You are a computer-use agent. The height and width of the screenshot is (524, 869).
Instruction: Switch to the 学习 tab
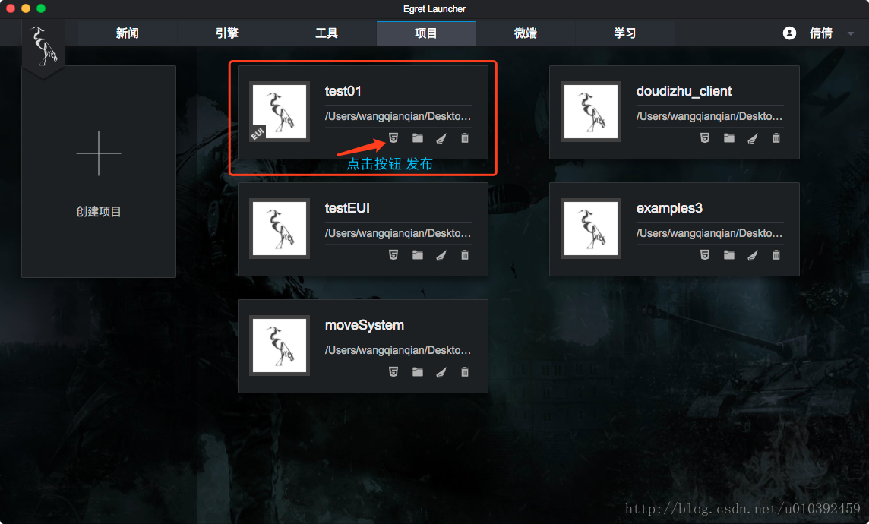624,33
